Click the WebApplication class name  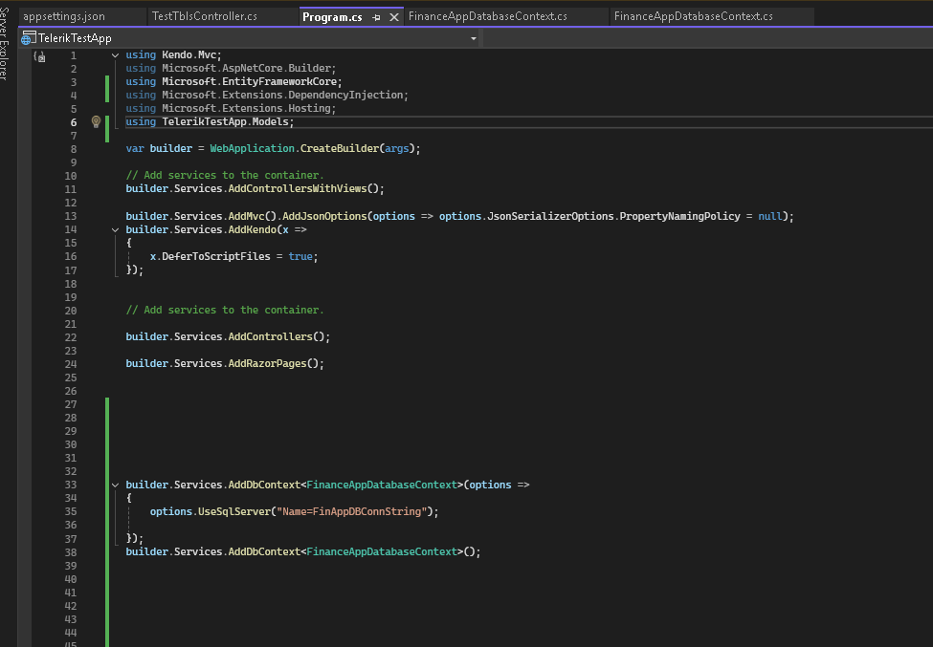click(x=253, y=148)
